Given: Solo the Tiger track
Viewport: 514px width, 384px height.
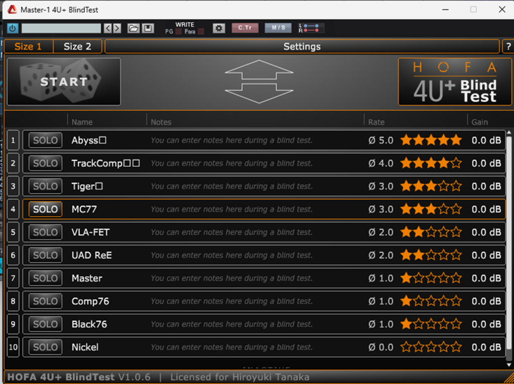Looking at the screenshot, I should [45, 186].
